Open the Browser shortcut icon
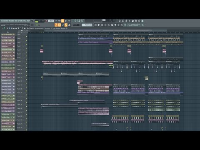200x150 pixels. pyautogui.click(x=109, y=25)
